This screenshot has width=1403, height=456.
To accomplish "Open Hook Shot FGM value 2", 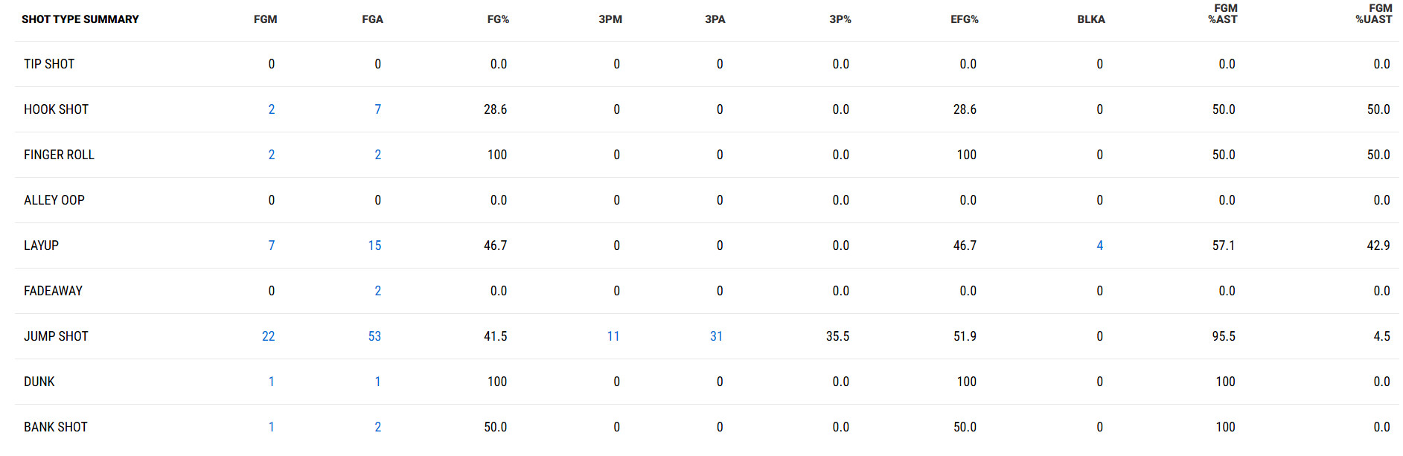I will [272, 109].
